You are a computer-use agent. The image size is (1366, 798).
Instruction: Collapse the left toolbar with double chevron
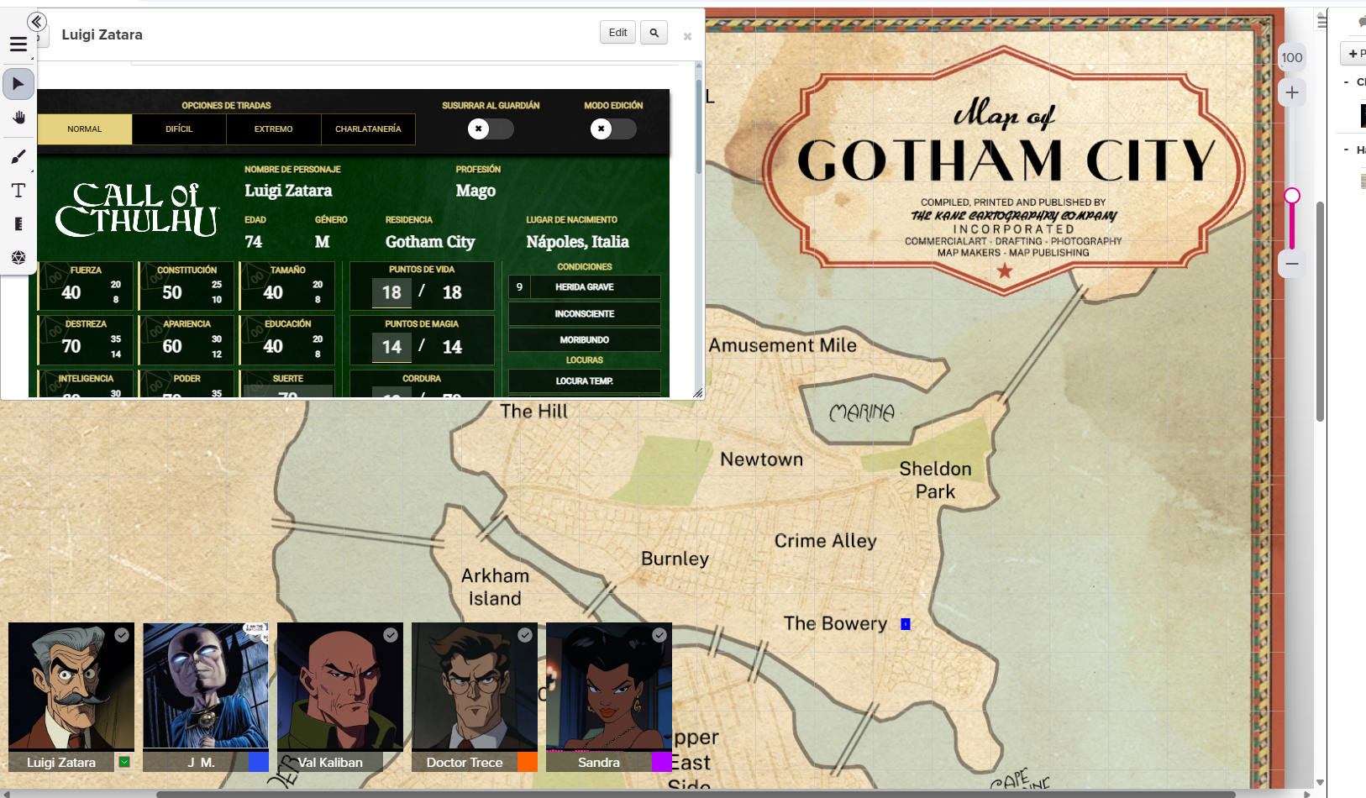click(36, 22)
